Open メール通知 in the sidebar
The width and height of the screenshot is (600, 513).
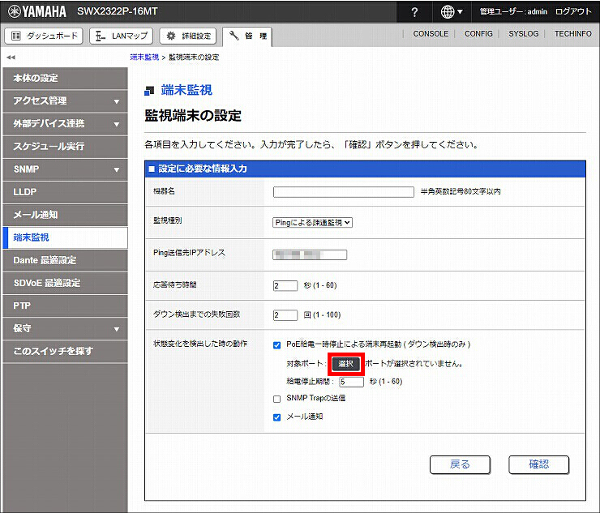65,215
